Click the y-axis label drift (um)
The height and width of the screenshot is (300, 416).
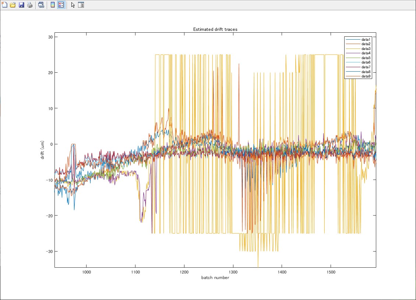click(42, 150)
